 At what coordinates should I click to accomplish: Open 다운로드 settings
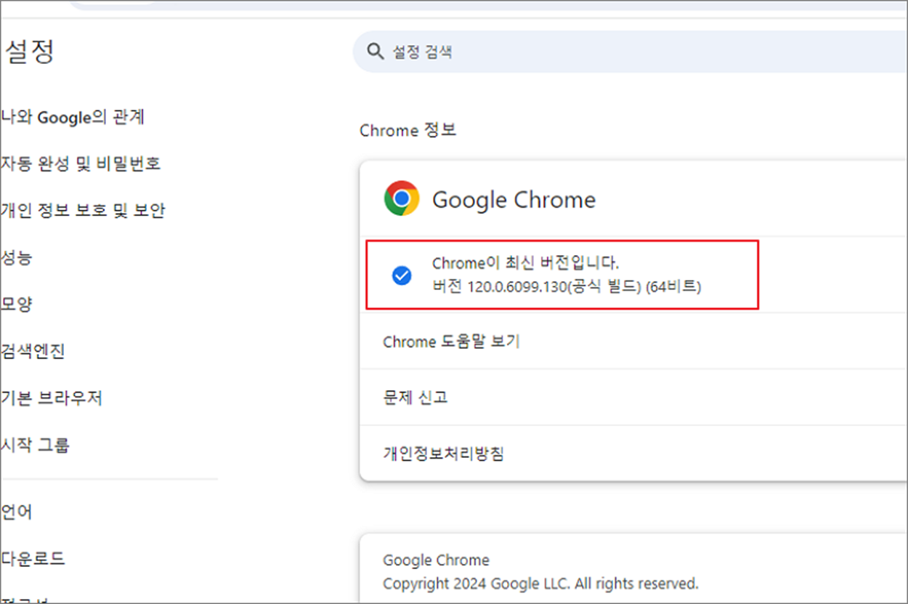pyautogui.click(x=33, y=559)
